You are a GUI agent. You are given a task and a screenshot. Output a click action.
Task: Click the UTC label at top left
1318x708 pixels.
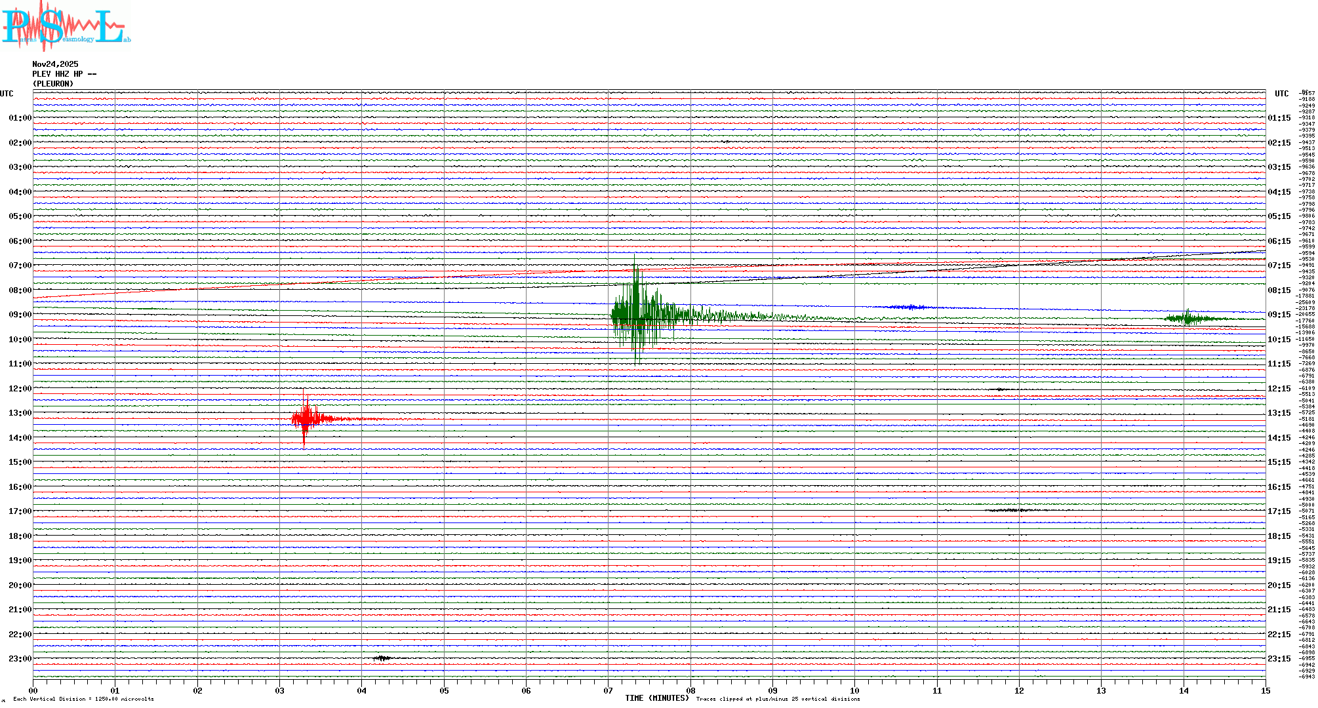click(7, 94)
